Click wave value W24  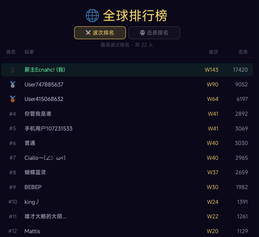pyautogui.click(x=213, y=202)
